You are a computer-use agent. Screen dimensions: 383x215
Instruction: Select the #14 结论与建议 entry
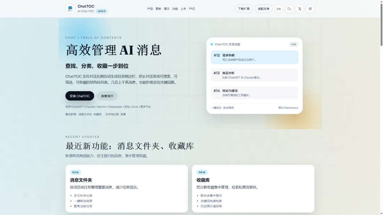(x=254, y=93)
